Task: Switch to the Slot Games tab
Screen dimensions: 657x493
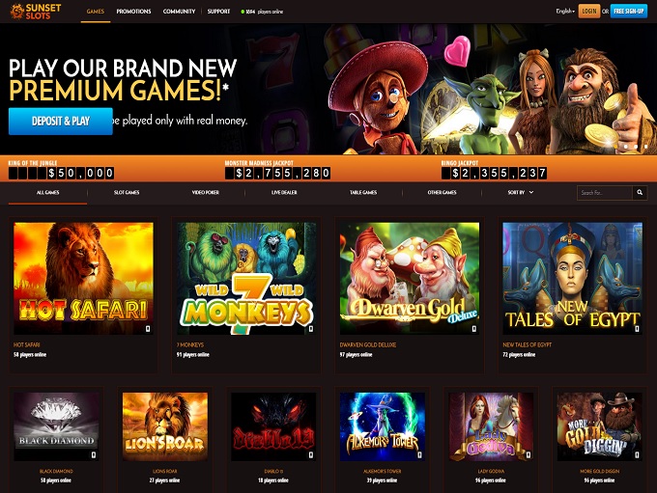Action: coord(127,193)
